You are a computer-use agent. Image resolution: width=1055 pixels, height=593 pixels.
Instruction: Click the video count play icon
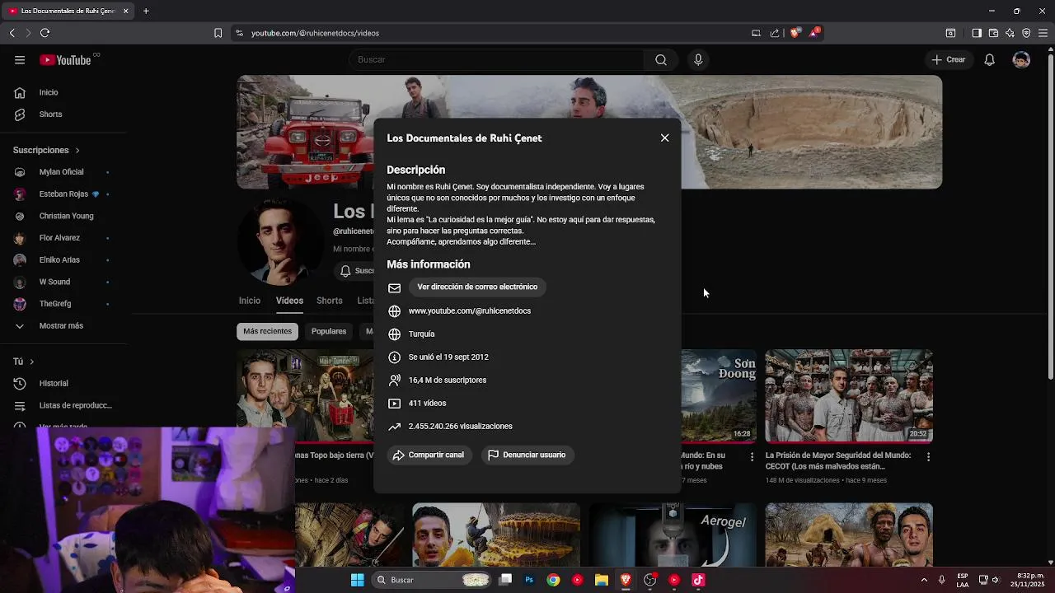tap(394, 403)
